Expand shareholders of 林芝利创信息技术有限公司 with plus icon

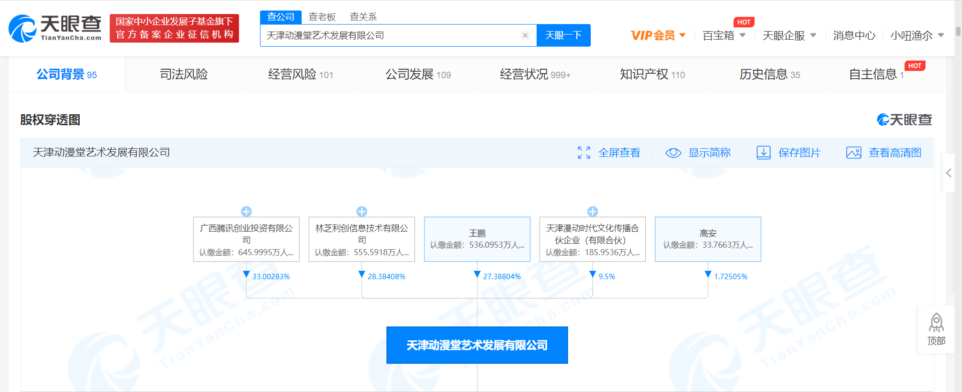tap(362, 212)
